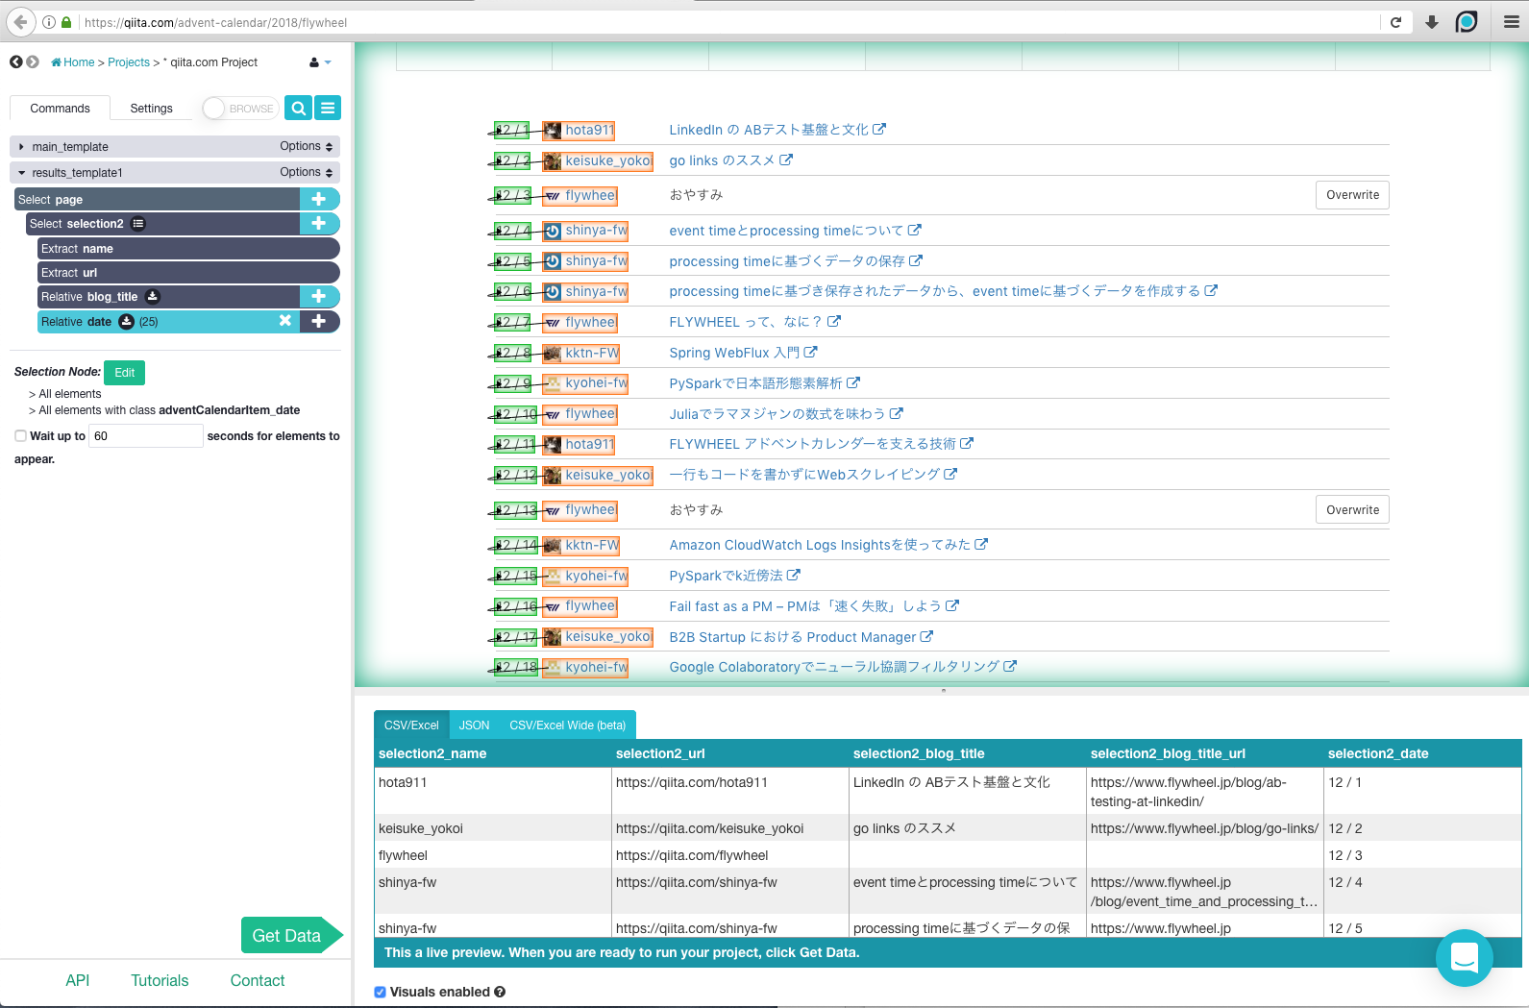
Task: Choose the All elements selector option
Action: 69,394
